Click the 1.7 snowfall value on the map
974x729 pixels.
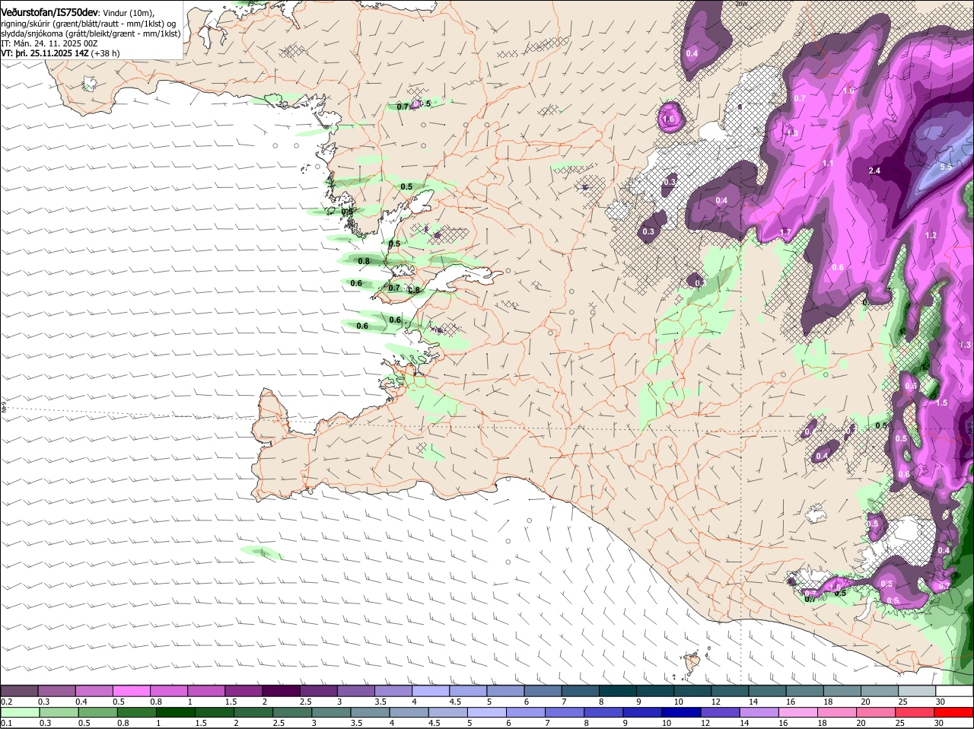(785, 232)
